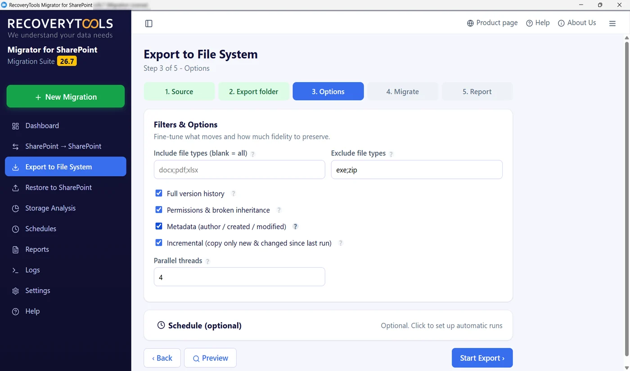Toggle the sidebar collapse icon

[149, 23]
